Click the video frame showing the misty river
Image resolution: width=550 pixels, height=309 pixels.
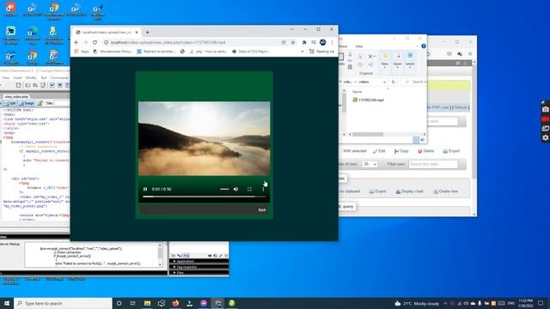(205, 139)
